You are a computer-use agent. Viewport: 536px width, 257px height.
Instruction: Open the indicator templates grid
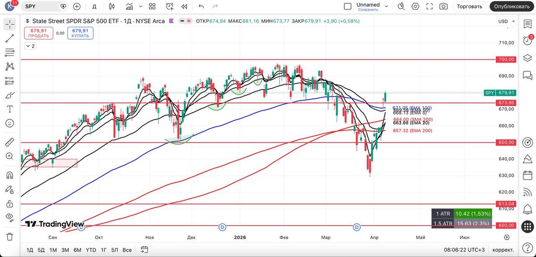click(152, 6)
